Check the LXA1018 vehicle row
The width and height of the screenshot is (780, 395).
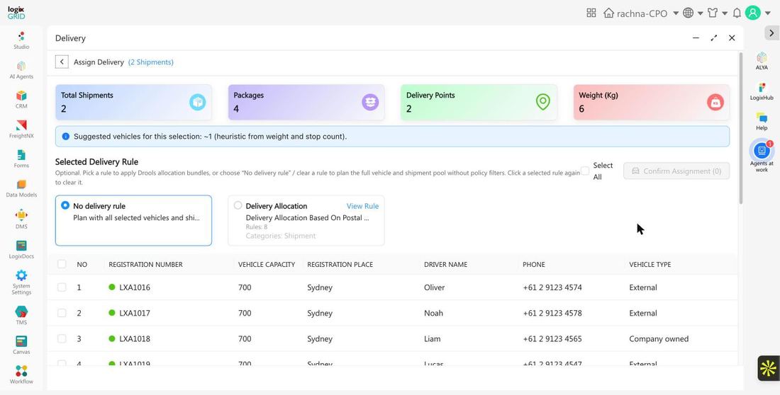(62, 339)
